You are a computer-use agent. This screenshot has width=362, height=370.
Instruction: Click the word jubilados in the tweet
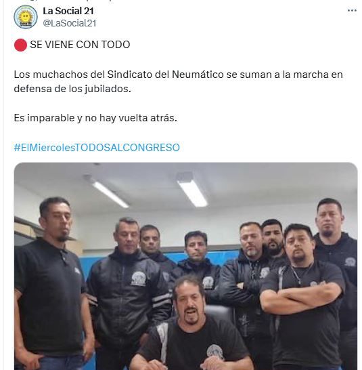click(108, 89)
